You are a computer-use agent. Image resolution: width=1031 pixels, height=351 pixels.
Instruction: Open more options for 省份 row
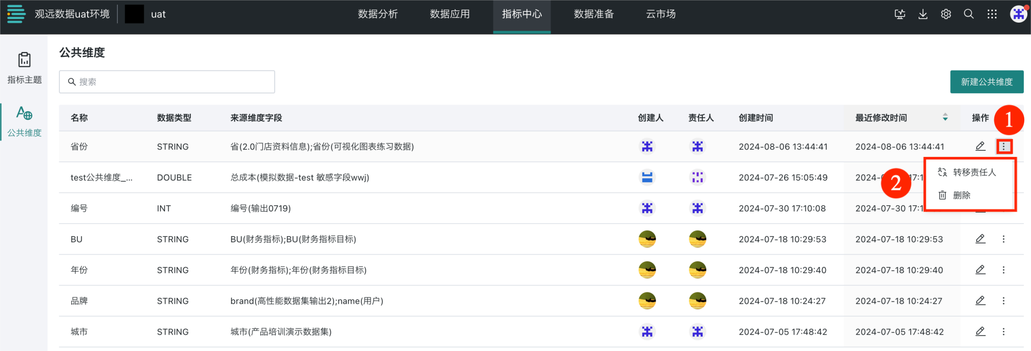pos(1003,147)
